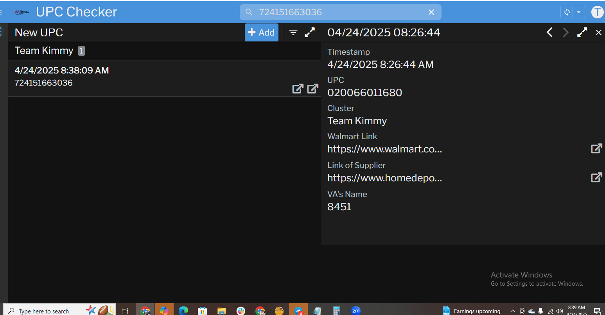Screen dimensions: 605x315
Task: Go to the previous record
Action: tap(549, 32)
